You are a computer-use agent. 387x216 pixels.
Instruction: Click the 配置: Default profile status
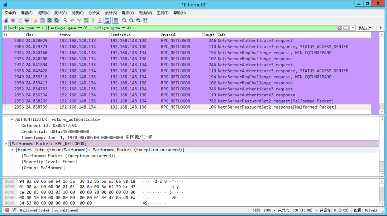(x=365, y=210)
